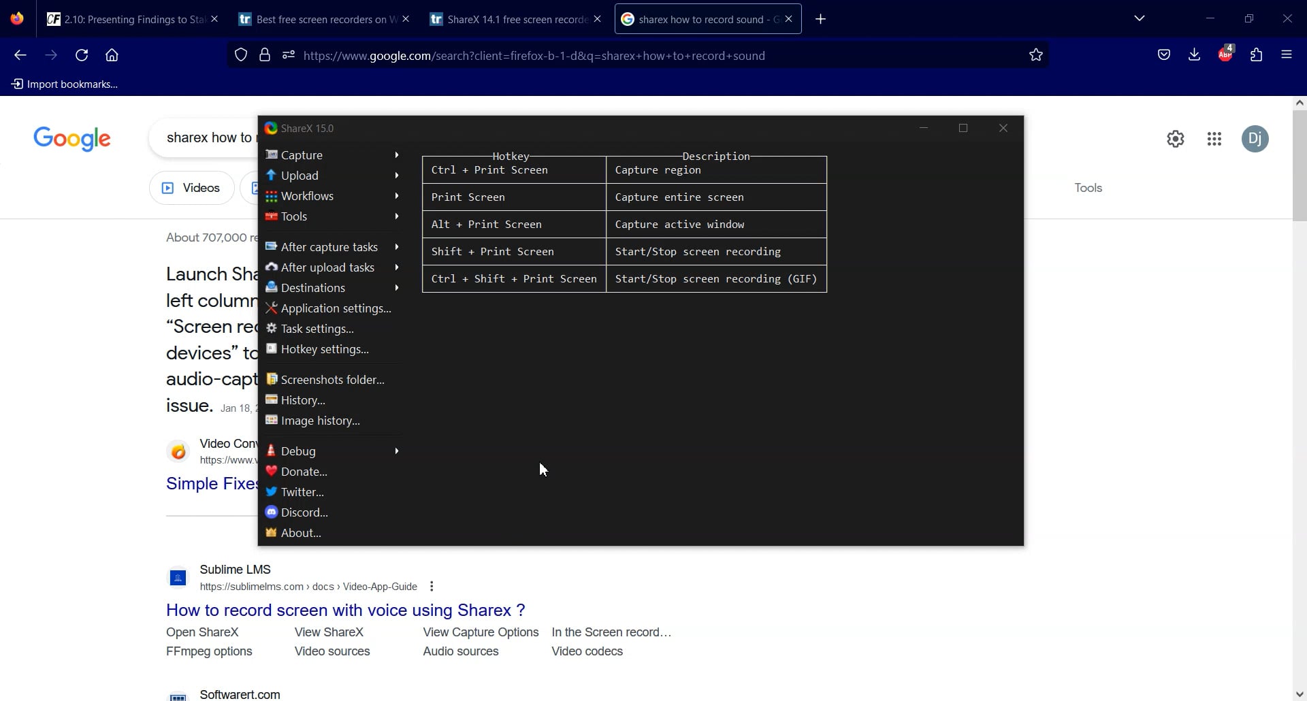Toggle enhanced tracking protection shield
Screen dimensions: 1307x701
[x=241, y=55]
